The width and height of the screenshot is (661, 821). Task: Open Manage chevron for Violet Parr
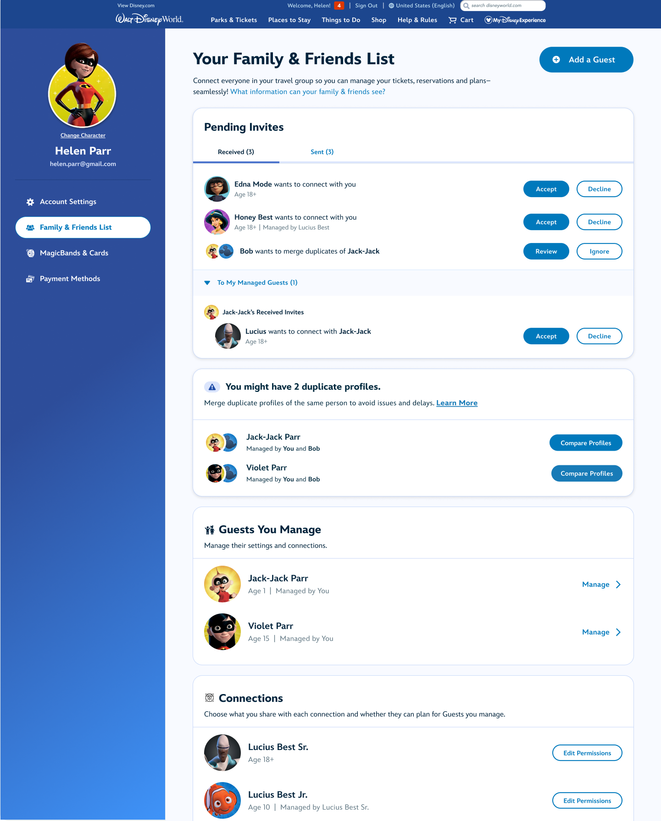tap(618, 632)
